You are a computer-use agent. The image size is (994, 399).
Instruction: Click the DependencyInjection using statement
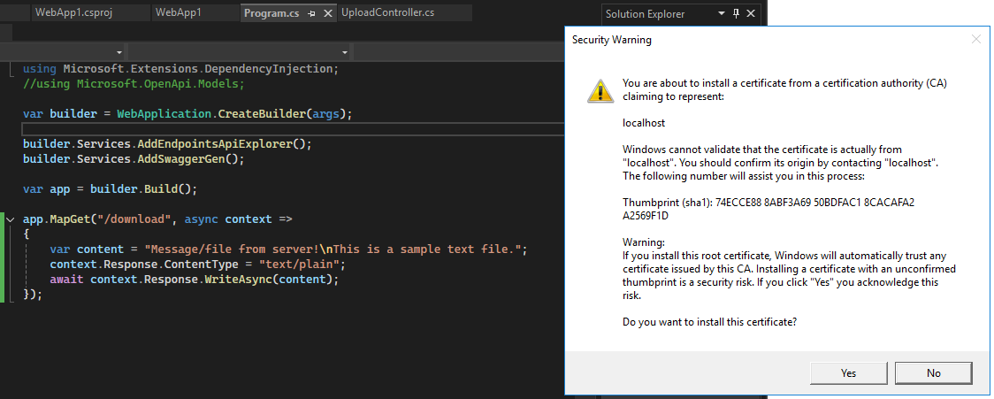pyautogui.click(x=181, y=68)
